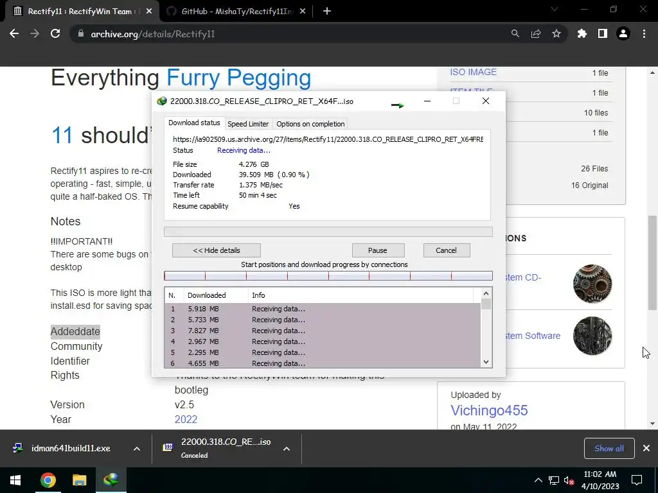Open the taskbar clock and date
Screen dimensions: 658x493
click(601, 480)
